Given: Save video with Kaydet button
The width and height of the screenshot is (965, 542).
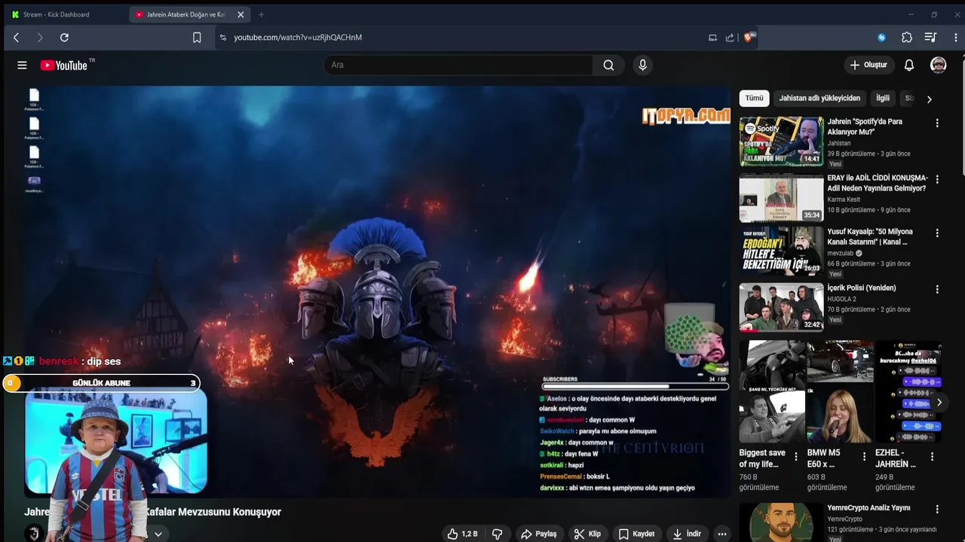Looking at the screenshot, I should click(636, 534).
